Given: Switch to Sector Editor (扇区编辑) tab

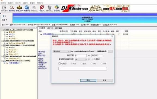Looking at the screenshot, I should (59, 28).
